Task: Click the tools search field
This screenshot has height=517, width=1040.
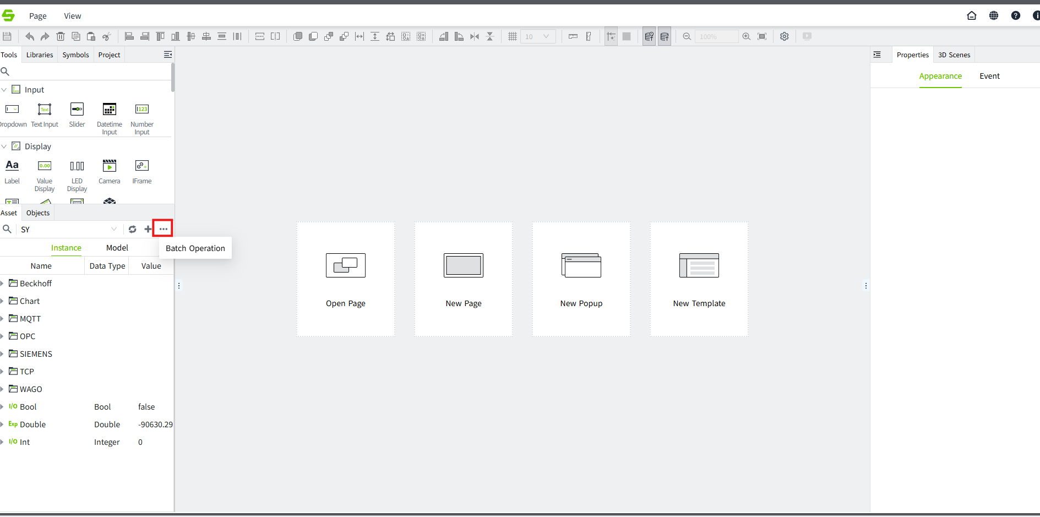Action: [x=88, y=72]
